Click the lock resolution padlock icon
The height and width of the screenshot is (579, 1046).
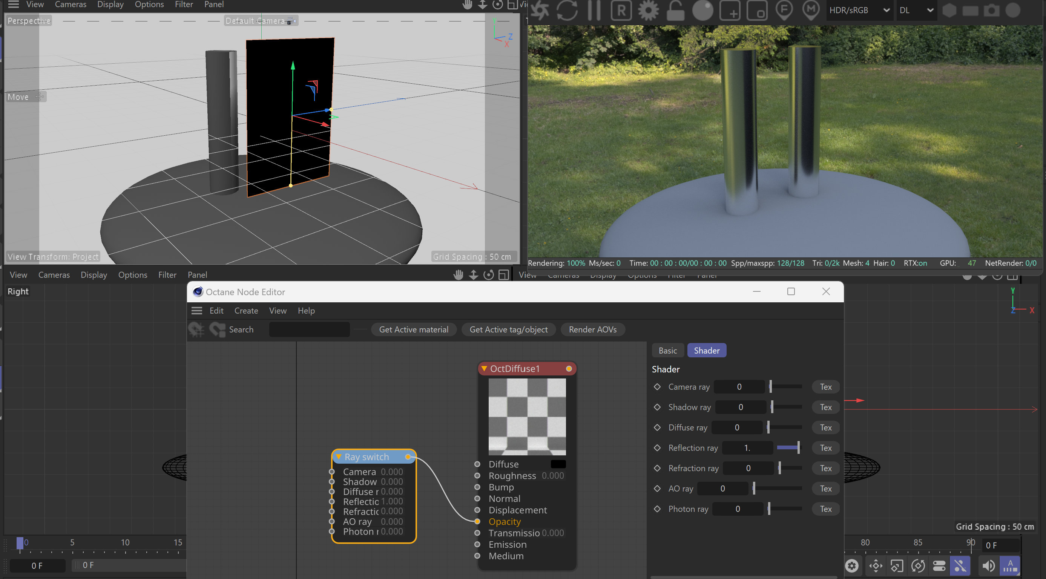(675, 11)
